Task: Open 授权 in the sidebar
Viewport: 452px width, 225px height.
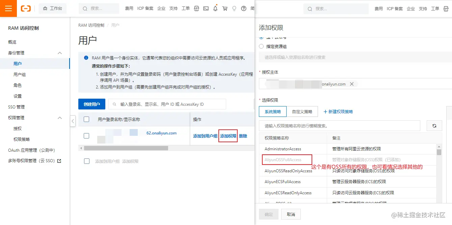Action: [18, 128]
